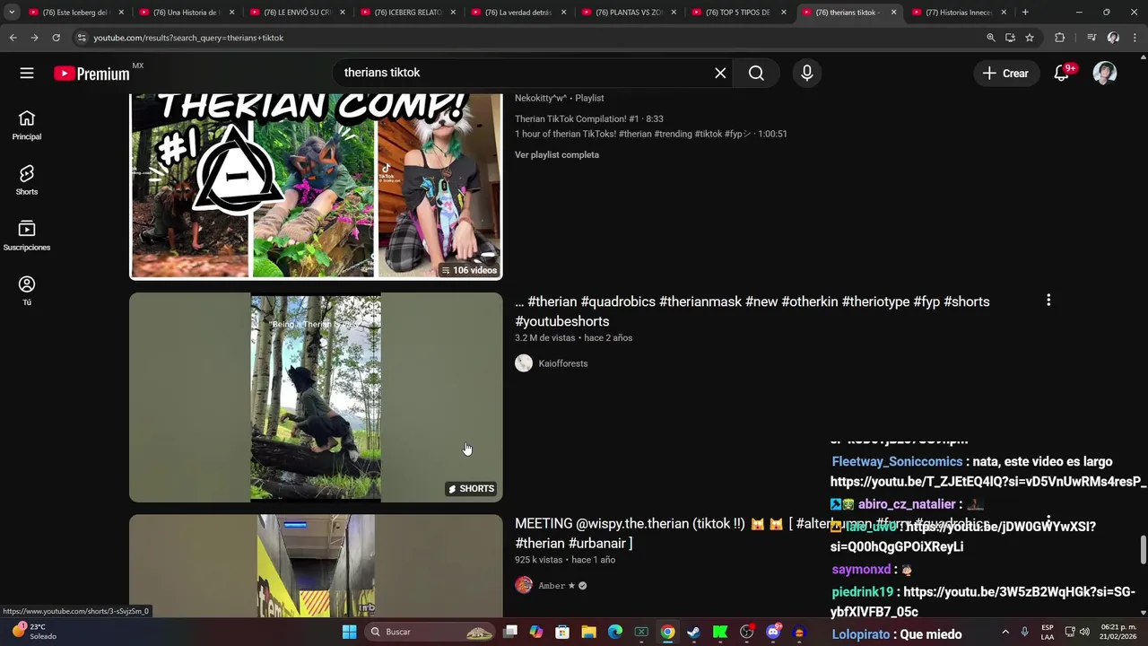
Task: Click Kaiofforests channel avatar
Action: click(x=524, y=363)
